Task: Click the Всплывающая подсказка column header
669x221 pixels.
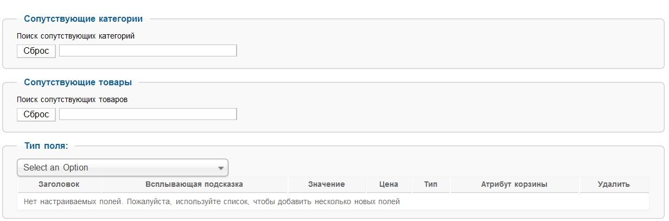Action: 194,185
